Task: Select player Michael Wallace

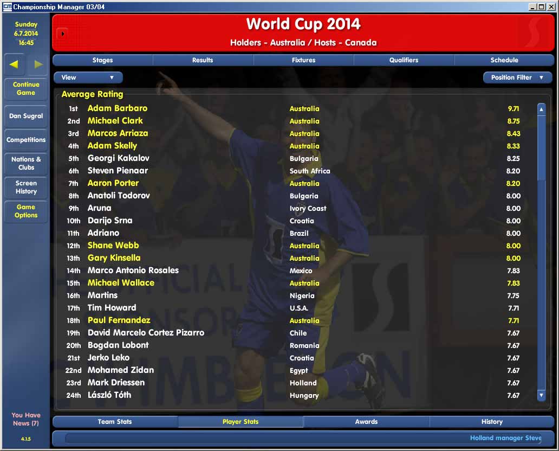Action: click(x=121, y=283)
